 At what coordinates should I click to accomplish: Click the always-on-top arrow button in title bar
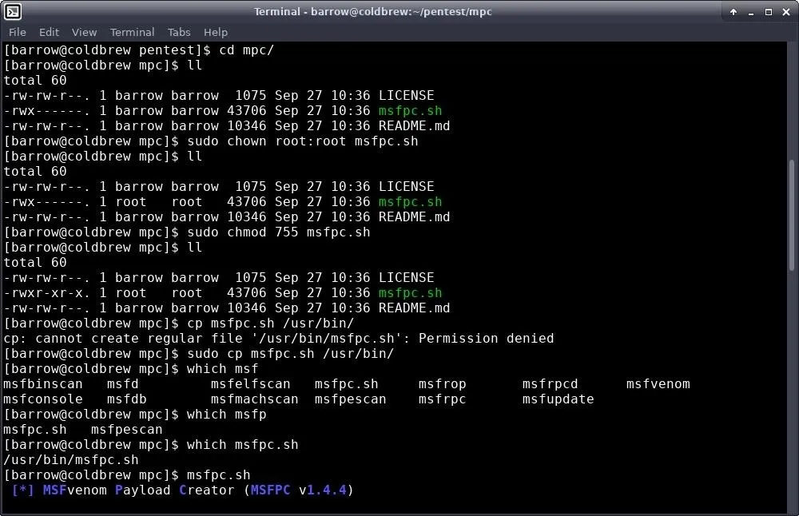point(733,12)
